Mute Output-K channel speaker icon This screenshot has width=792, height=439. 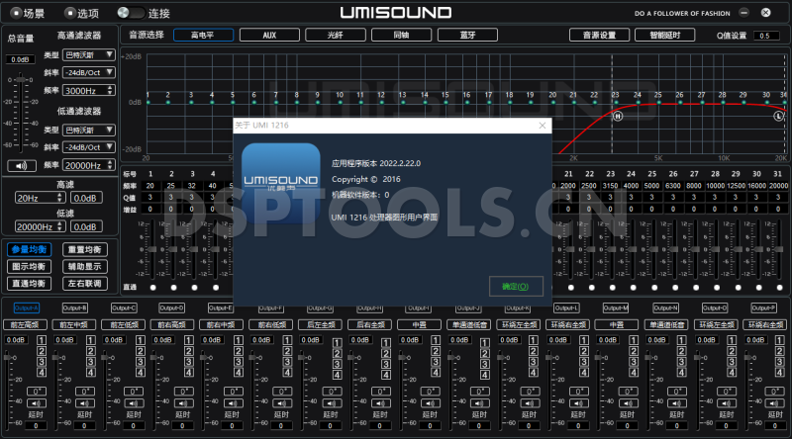(530, 403)
